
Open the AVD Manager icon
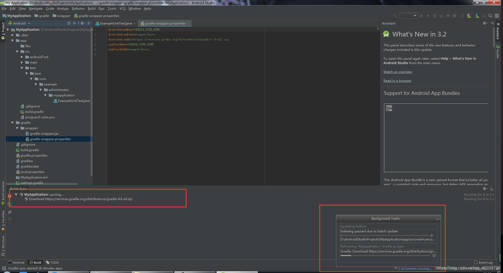469,16
